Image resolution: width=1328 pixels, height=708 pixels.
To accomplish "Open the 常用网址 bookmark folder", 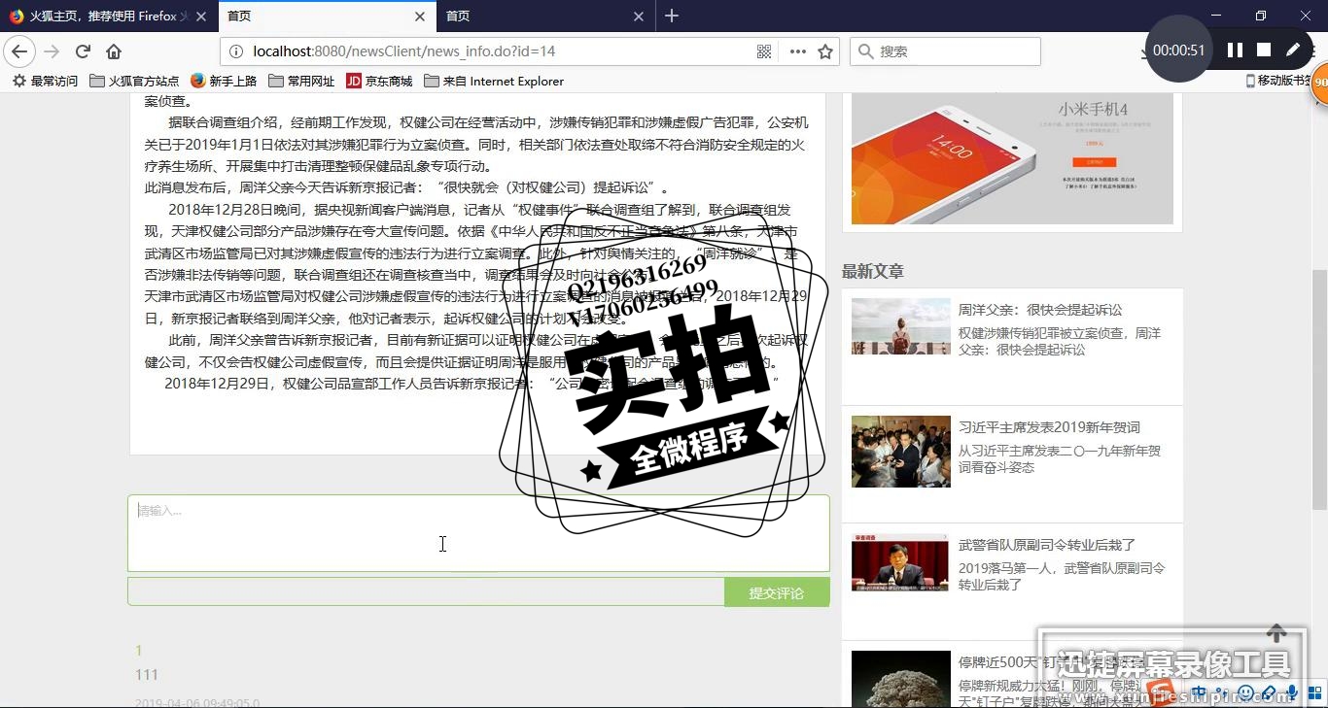I will click(301, 81).
